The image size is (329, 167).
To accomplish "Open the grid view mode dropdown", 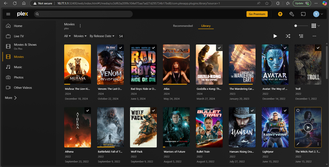I will click(316, 26).
